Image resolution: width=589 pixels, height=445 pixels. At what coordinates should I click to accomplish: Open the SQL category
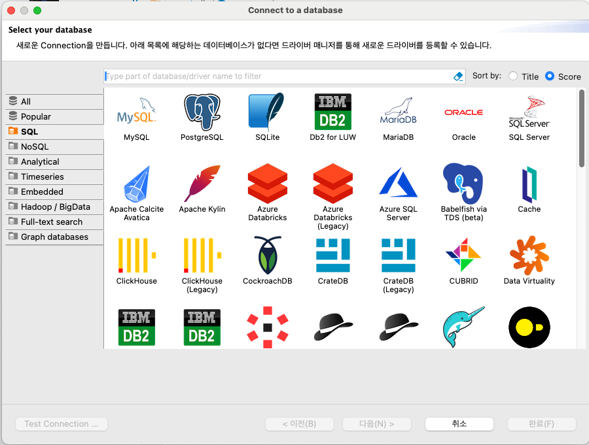coord(54,132)
